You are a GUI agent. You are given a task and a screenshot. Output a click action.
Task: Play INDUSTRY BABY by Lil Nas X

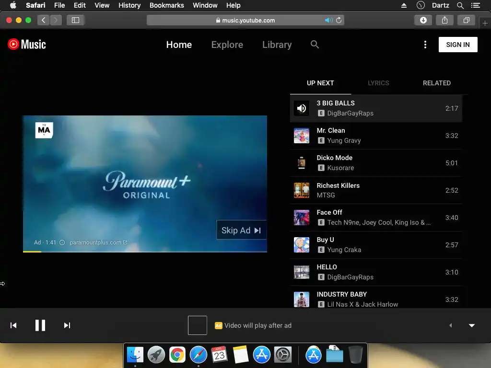376,298
